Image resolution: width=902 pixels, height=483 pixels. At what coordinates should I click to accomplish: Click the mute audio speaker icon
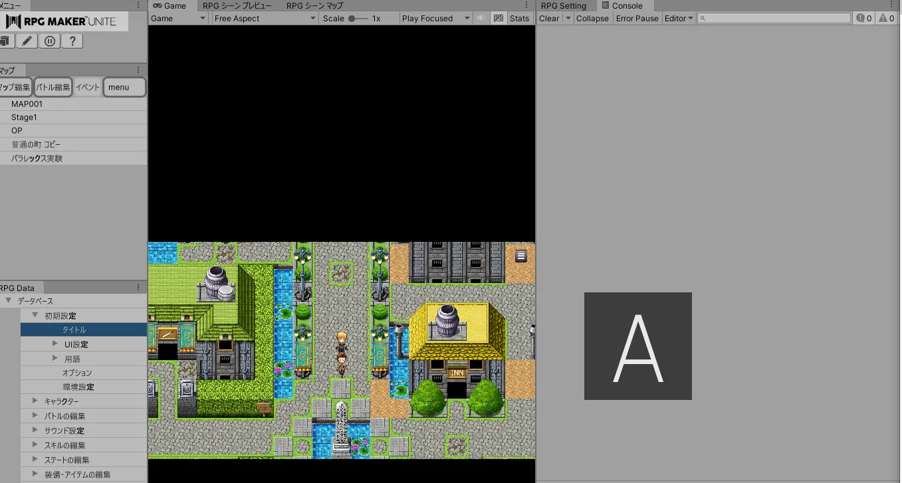coord(482,19)
